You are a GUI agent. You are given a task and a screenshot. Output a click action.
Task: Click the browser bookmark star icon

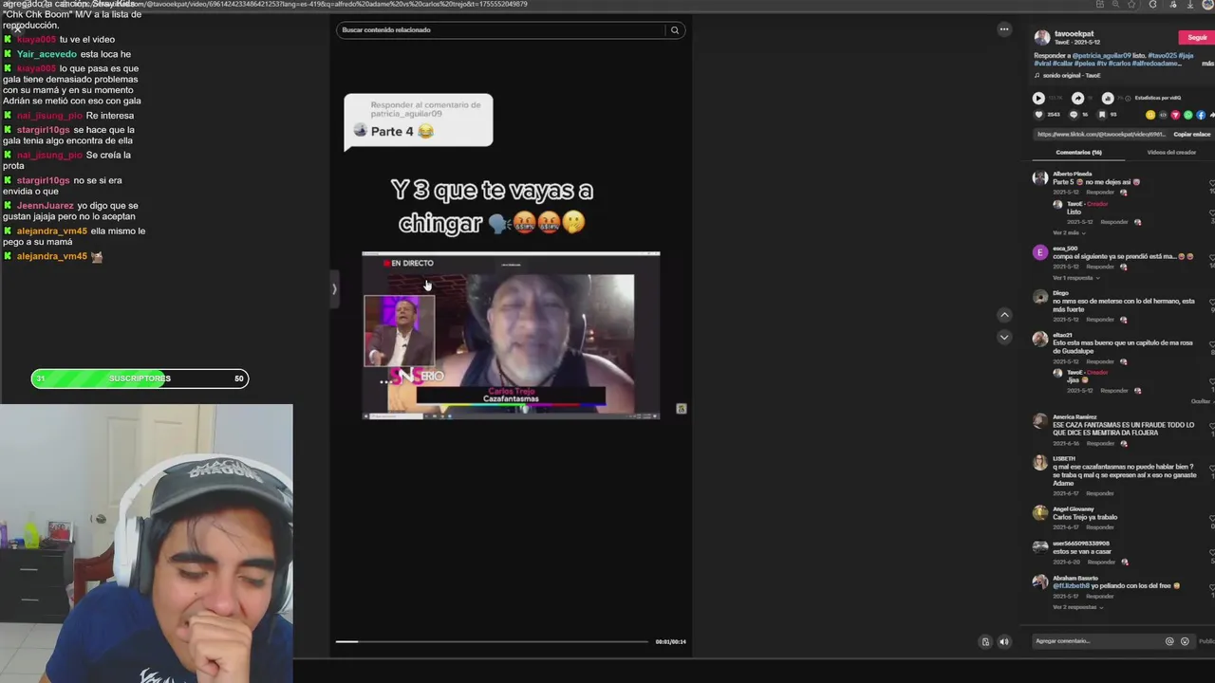(1131, 4)
